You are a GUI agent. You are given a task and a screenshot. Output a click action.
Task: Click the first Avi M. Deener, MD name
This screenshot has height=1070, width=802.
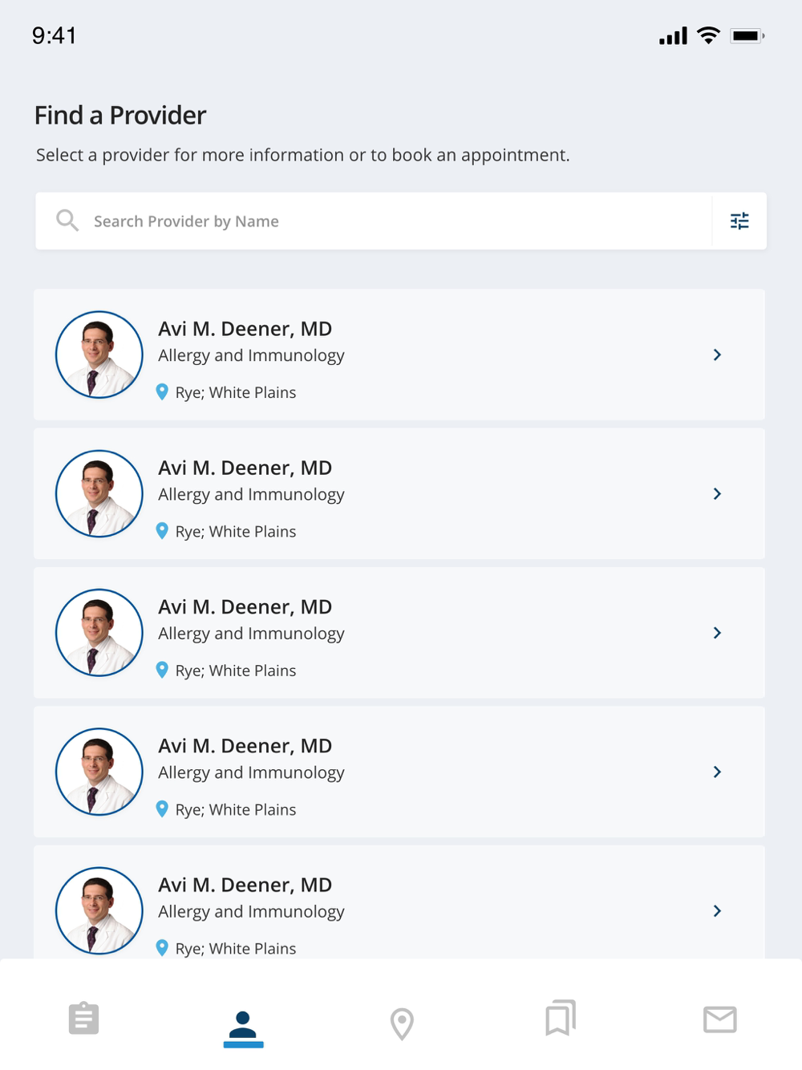point(245,329)
